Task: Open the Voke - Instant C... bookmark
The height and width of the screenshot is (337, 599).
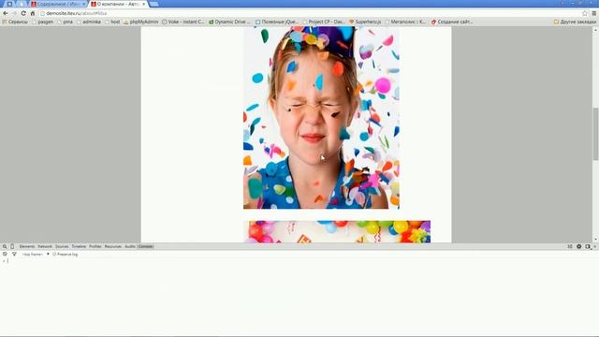Action: 183,22
